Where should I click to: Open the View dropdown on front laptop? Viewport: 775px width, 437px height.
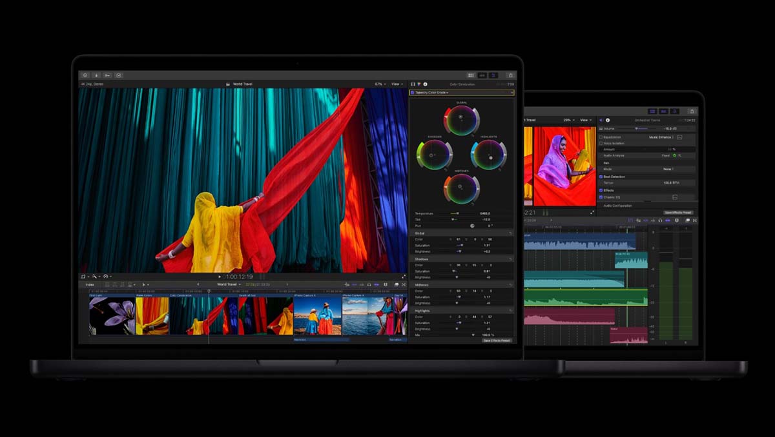397,84
